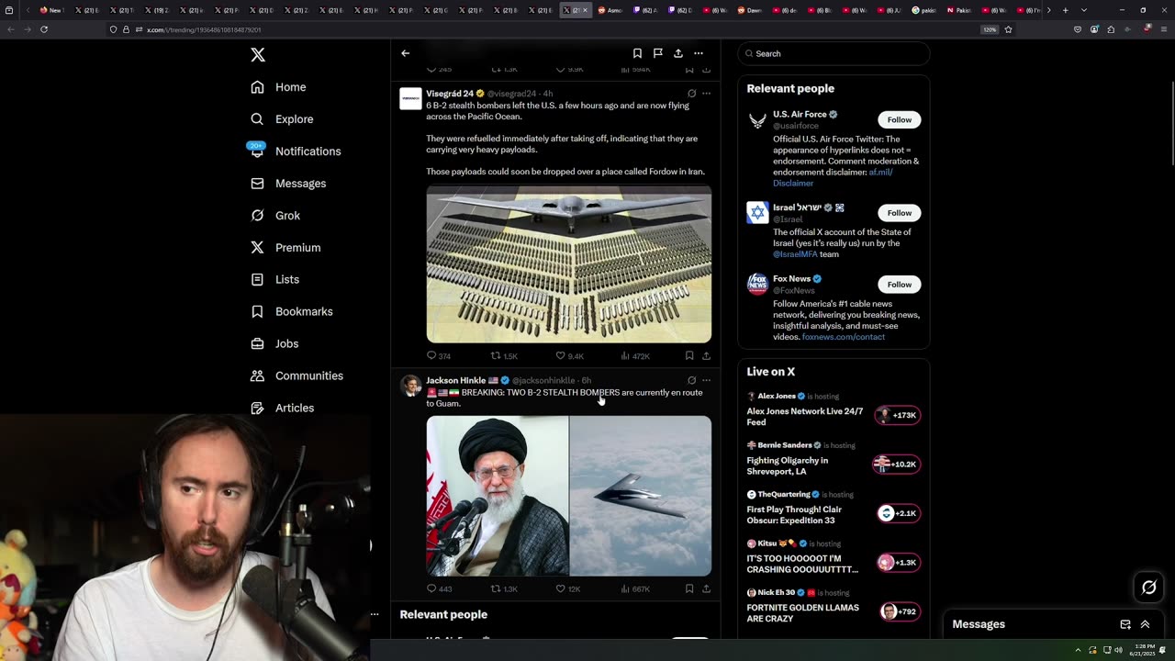Bookmark this page with the star icon

[1008, 29]
